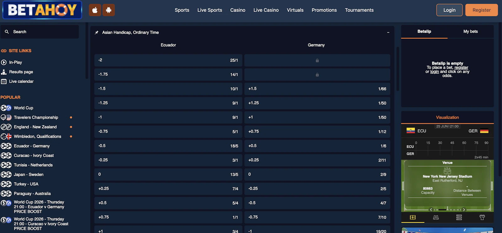This screenshot has width=502, height=233.
Task: Open the Live Sports menu
Action: tap(210, 10)
